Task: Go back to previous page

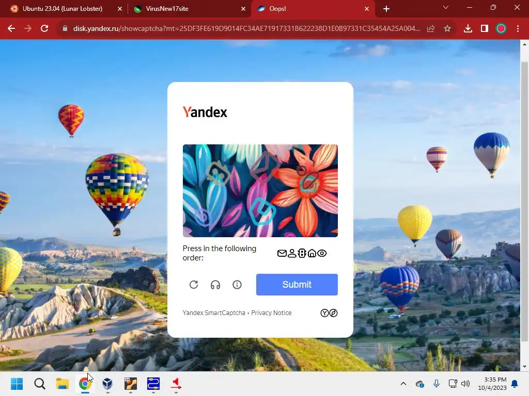Action: coord(11,29)
